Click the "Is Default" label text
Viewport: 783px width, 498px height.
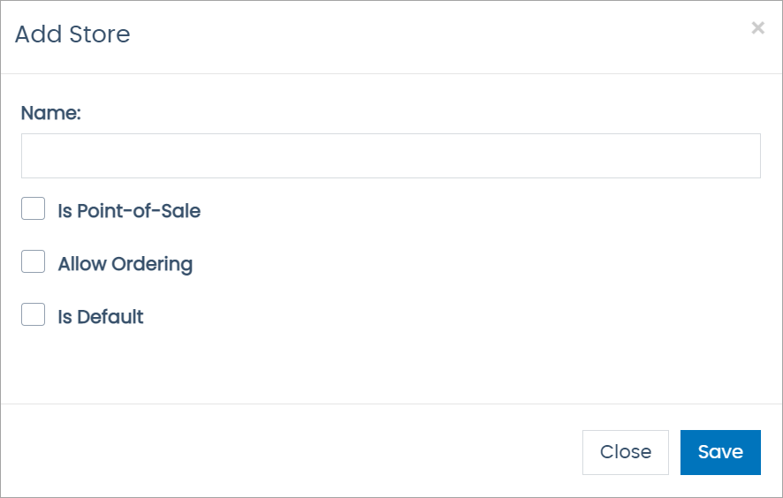[x=101, y=317]
